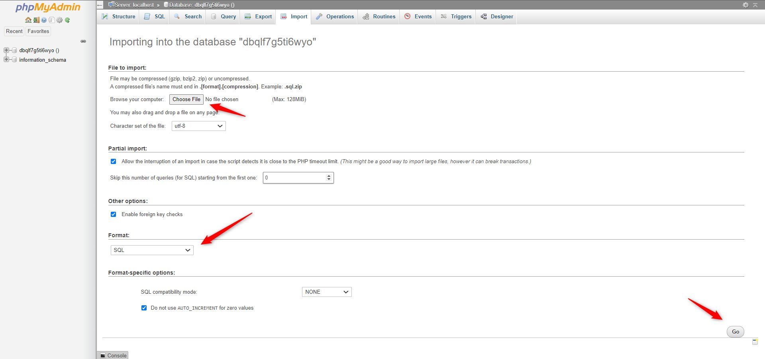
Task: Collapse the top menu with up-arrow icon
Action: pyautogui.click(x=755, y=5)
